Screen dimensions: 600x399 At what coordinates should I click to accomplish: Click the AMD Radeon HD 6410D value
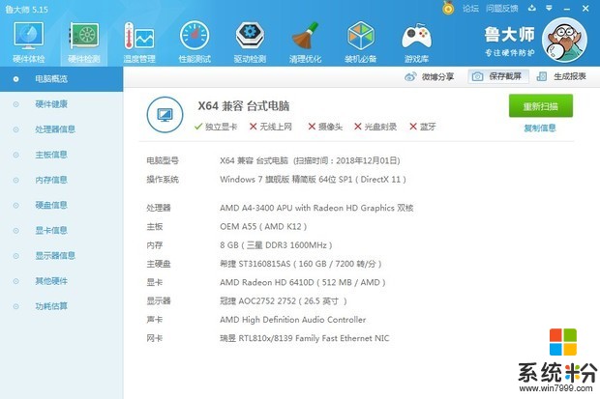coord(302,282)
